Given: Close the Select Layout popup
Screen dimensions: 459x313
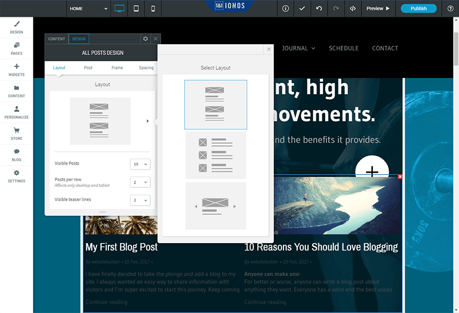Looking at the screenshot, I should (x=269, y=49).
